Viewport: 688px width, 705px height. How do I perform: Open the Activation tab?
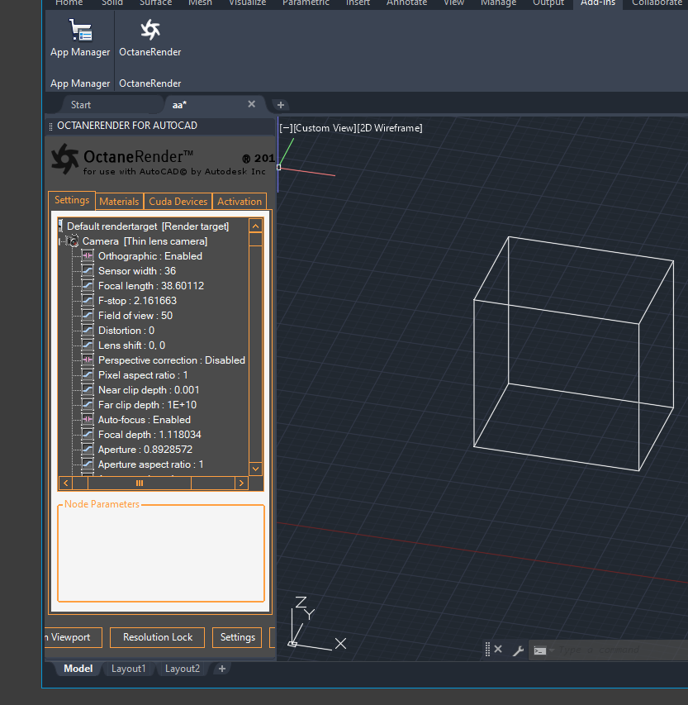(240, 202)
